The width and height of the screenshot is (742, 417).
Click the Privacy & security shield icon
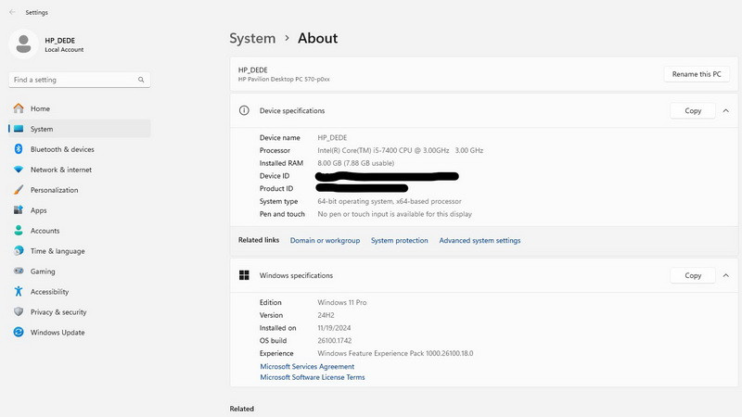point(19,311)
